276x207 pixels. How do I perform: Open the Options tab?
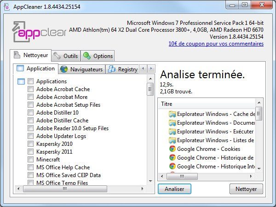(98, 56)
